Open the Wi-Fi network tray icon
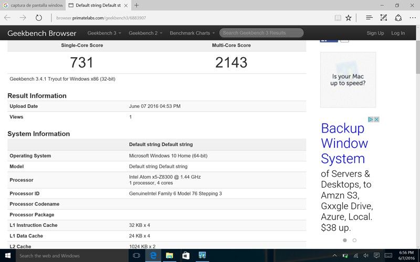The image size is (420, 262). (356, 256)
